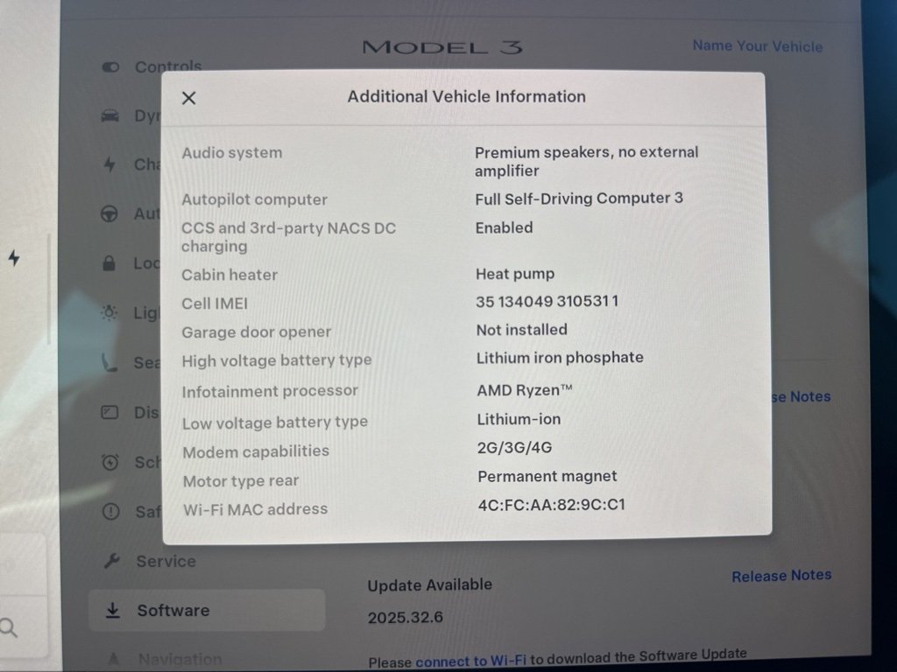Click the connect to Wi-Fi link
The image size is (897, 672).
(x=470, y=661)
